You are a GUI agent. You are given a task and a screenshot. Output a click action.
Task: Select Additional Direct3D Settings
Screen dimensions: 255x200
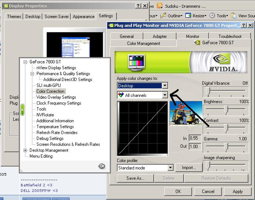(68, 80)
